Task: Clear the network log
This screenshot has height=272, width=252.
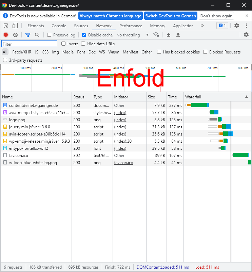Action: tap(15, 35)
